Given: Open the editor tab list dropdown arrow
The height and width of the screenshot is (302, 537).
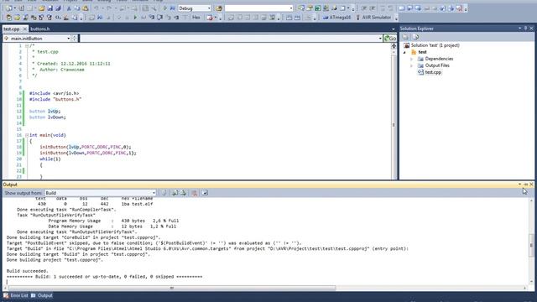Looking at the screenshot, I should point(394,29).
